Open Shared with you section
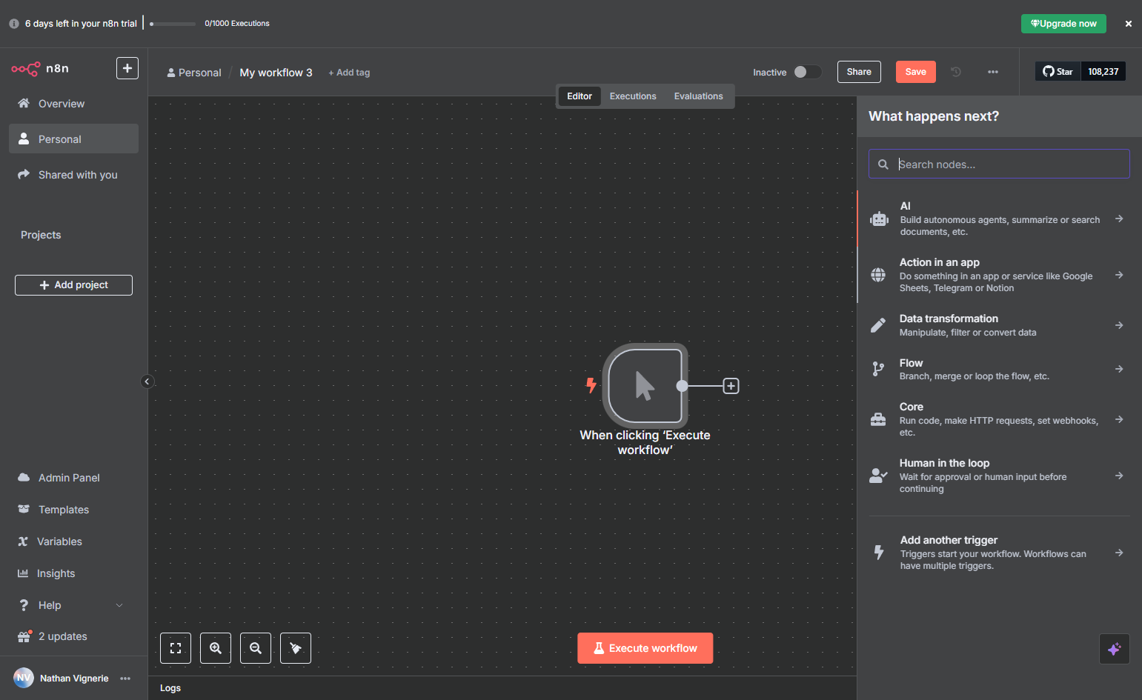This screenshot has height=700, width=1142. coord(73,175)
